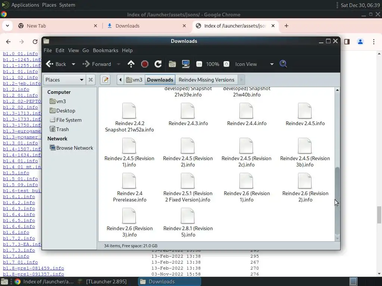Open File System in sidebar
The height and width of the screenshot is (286, 382).
point(66,120)
